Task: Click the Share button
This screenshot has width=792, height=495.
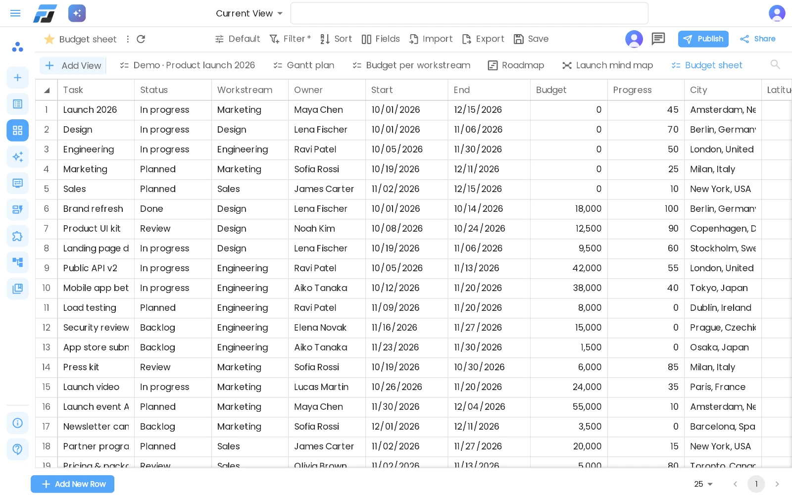Action: (x=757, y=39)
